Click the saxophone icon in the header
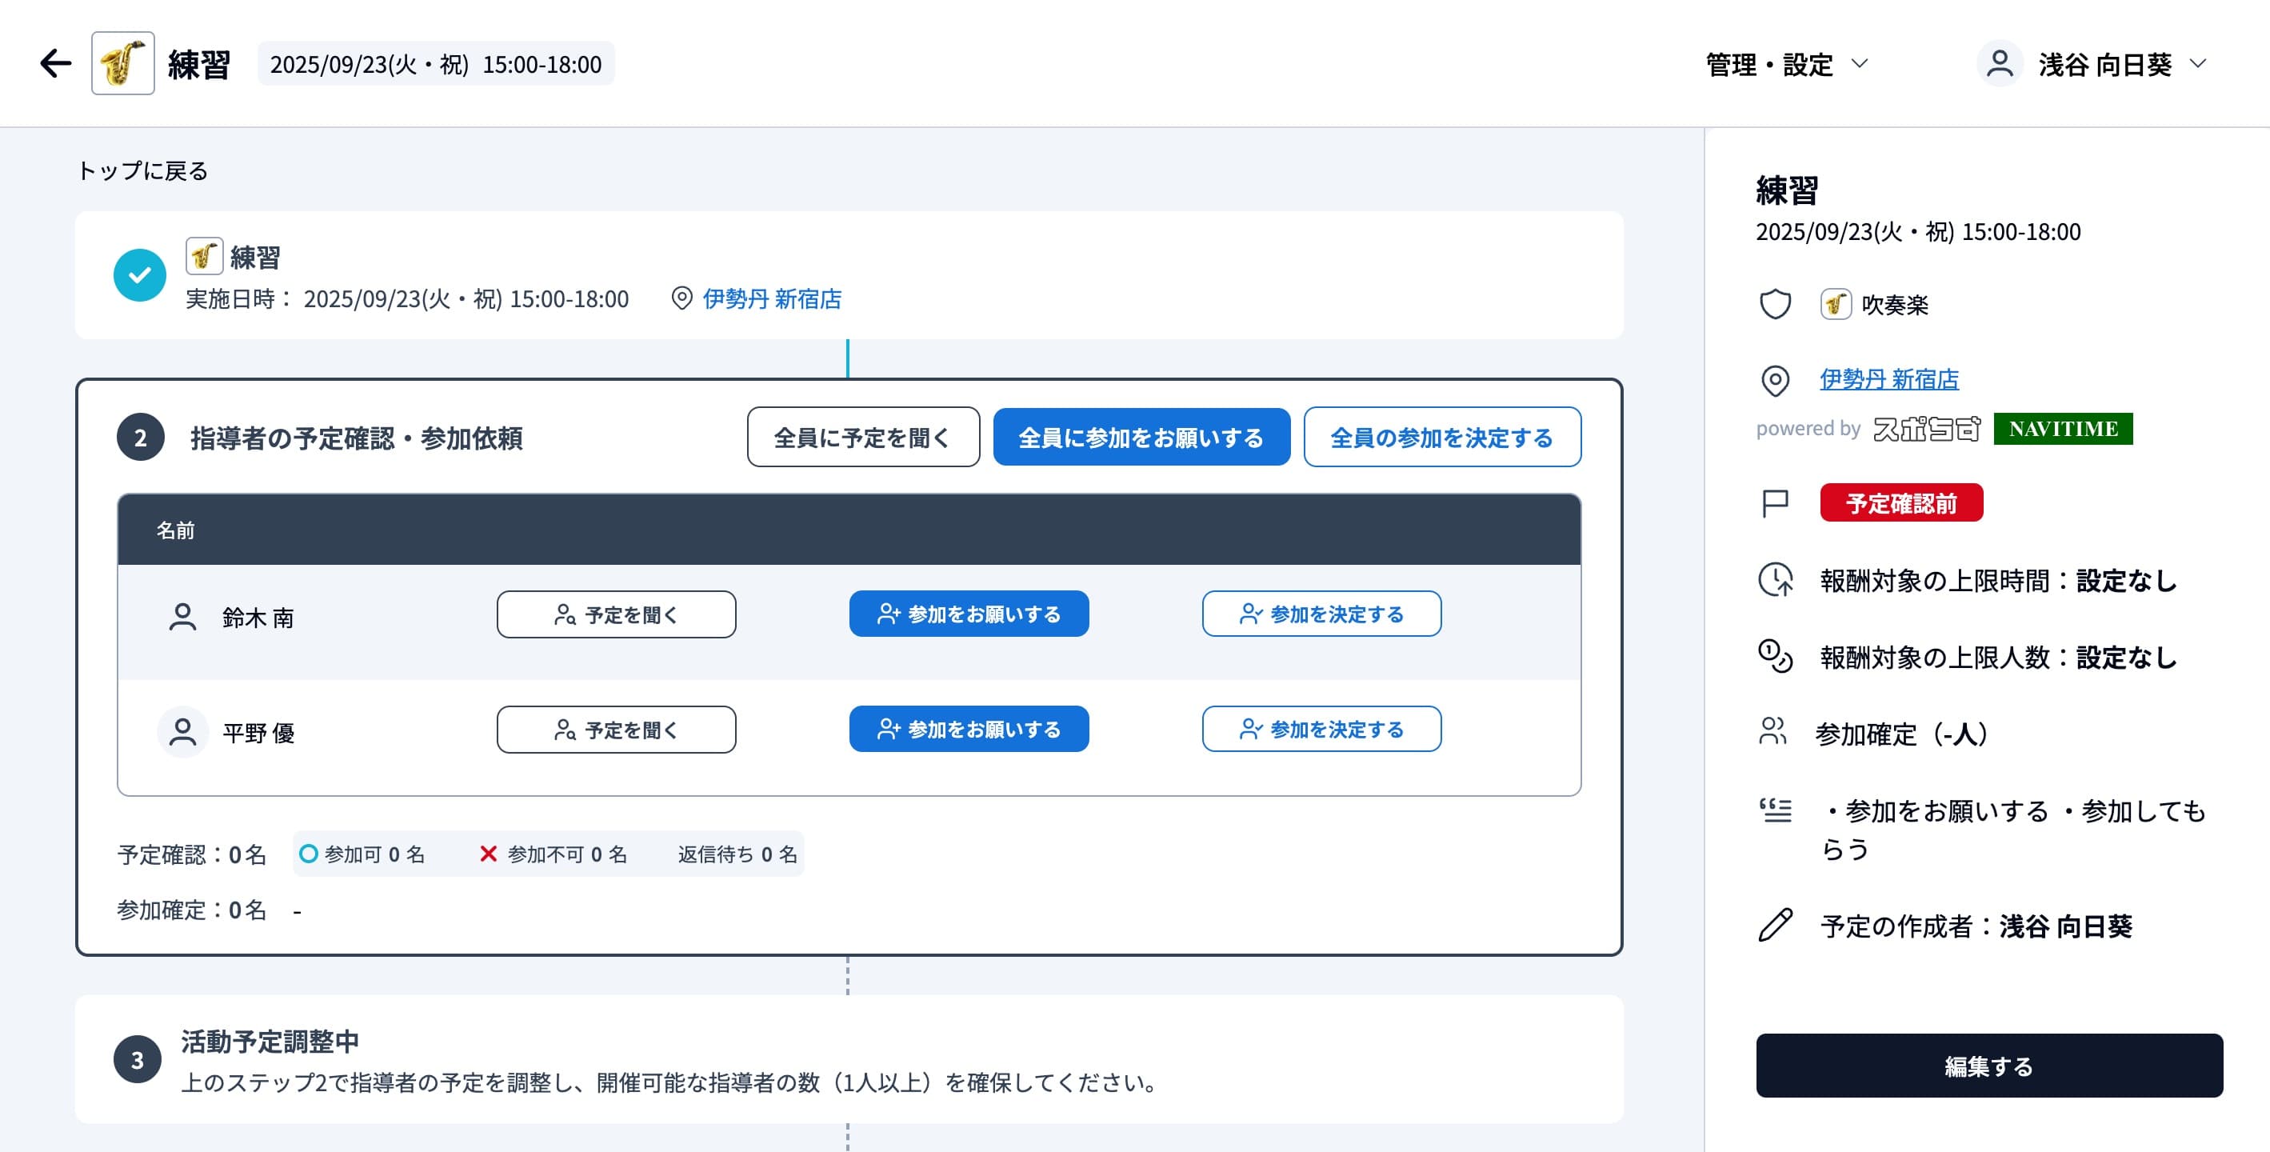The image size is (2270, 1152). click(x=122, y=63)
